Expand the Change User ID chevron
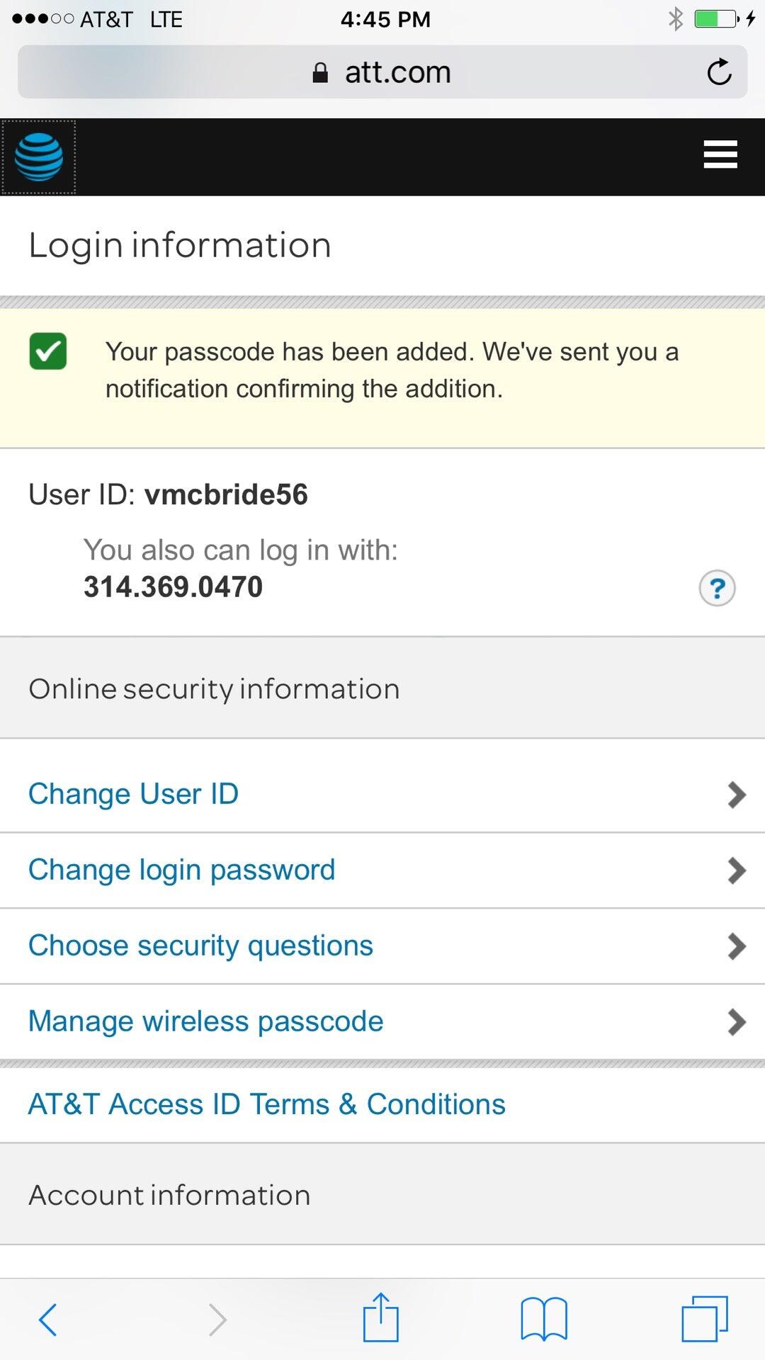 [x=737, y=795]
